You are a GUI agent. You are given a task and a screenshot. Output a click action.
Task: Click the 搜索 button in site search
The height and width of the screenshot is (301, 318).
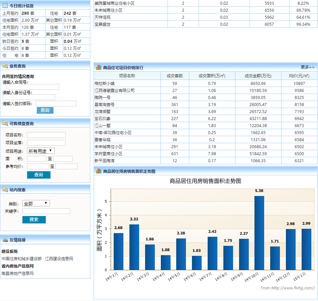(34, 219)
